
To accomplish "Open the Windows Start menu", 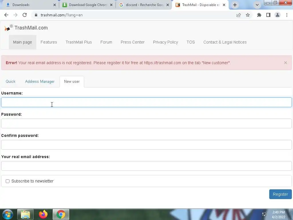I will pos(8,214).
